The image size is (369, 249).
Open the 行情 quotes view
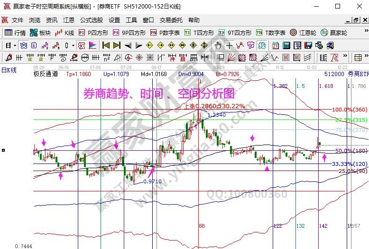click(x=15, y=33)
